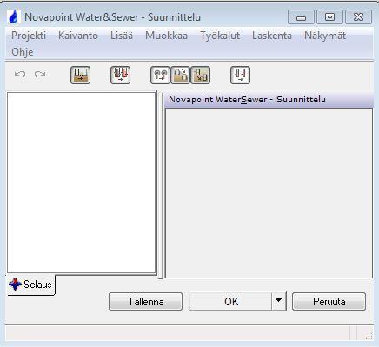Click the Peruuta cancel button
The height and width of the screenshot is (347, 379).
(329, 302)
